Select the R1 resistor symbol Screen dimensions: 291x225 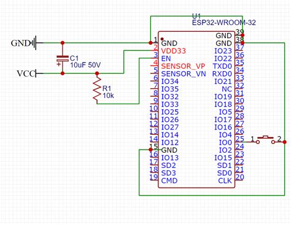(97, 89)
